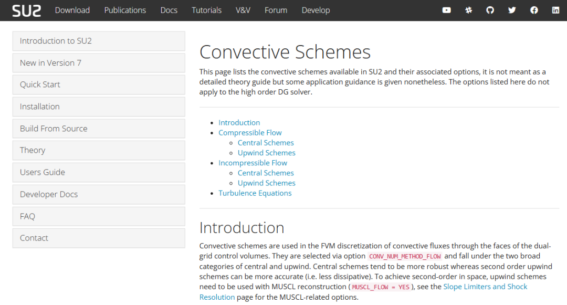This screenshot has width=567, height=305.
Task: Open the Quick Start sidebar item
Action: point(99,85)
